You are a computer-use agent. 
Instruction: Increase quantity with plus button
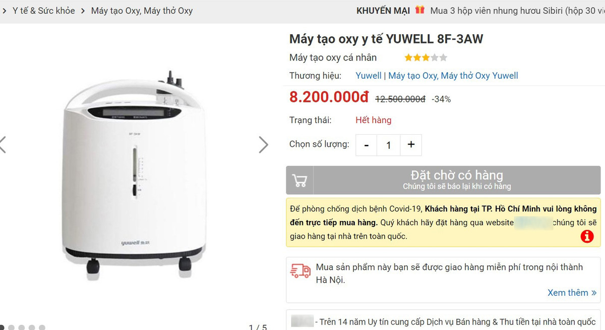411,145
